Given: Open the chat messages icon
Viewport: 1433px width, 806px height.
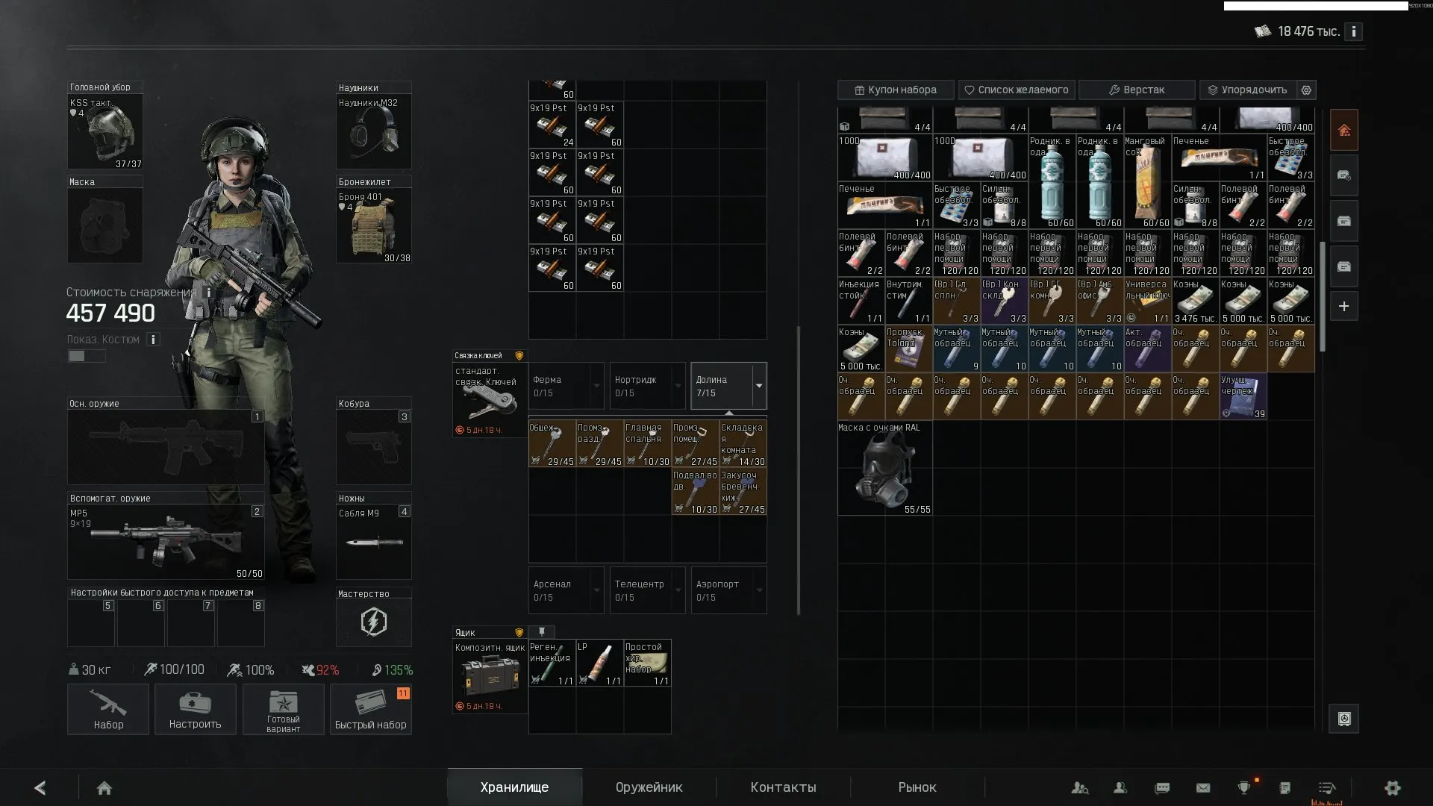Looking at the screenshot, I should [1162, 787].
